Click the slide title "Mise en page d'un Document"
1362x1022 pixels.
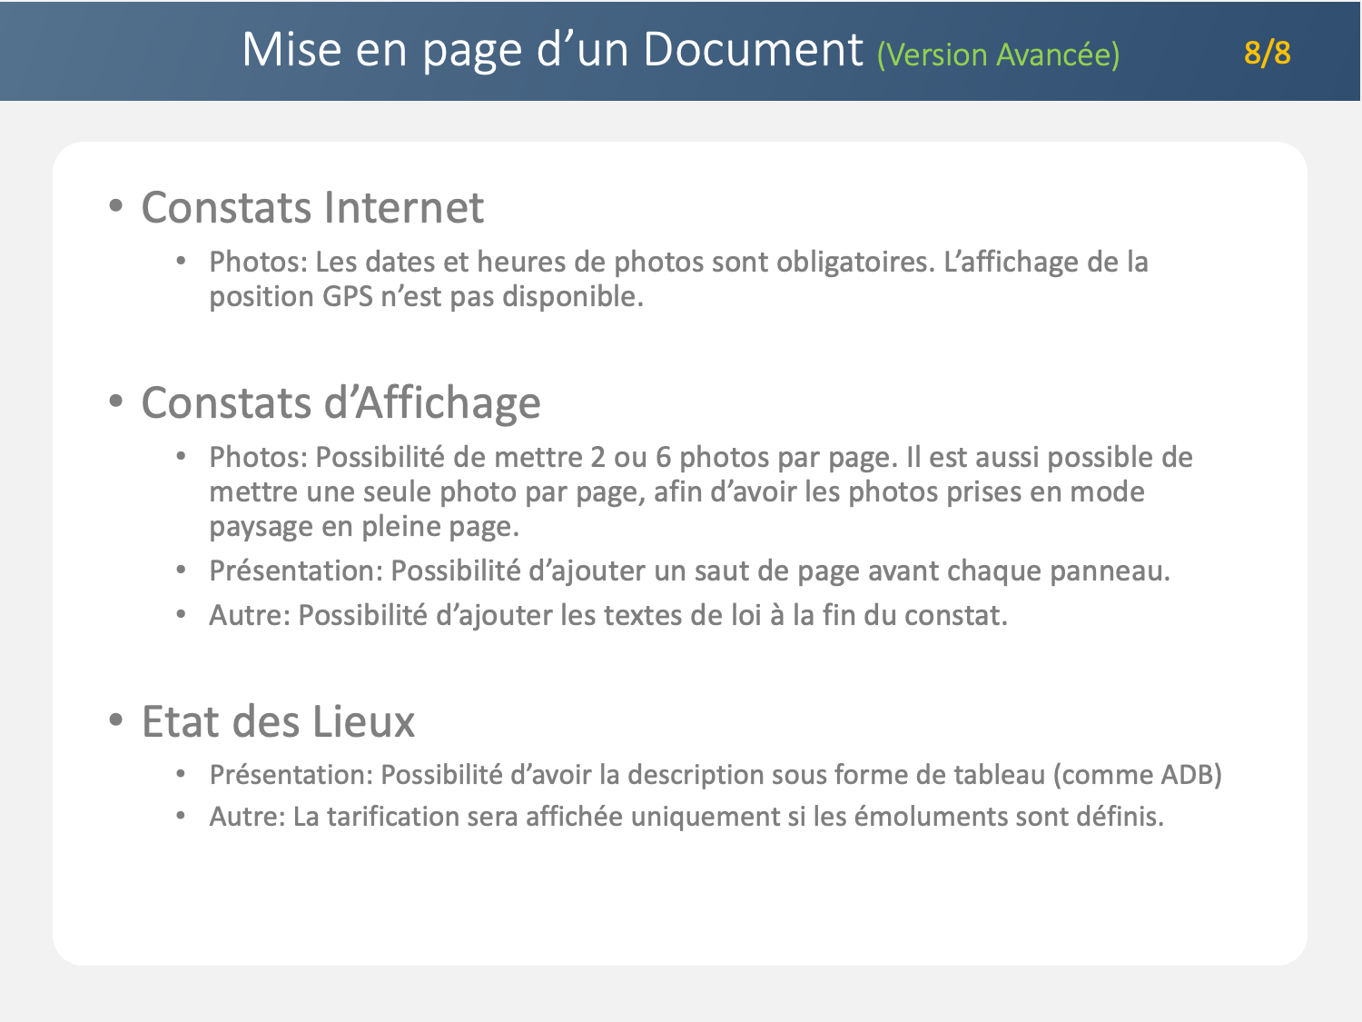551,50
